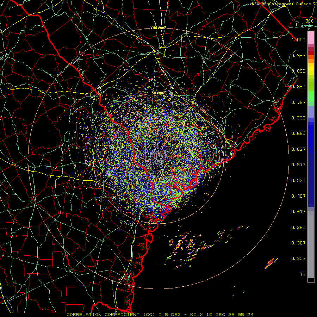Click the 0.360 scale value

click(x=298, y=228)
